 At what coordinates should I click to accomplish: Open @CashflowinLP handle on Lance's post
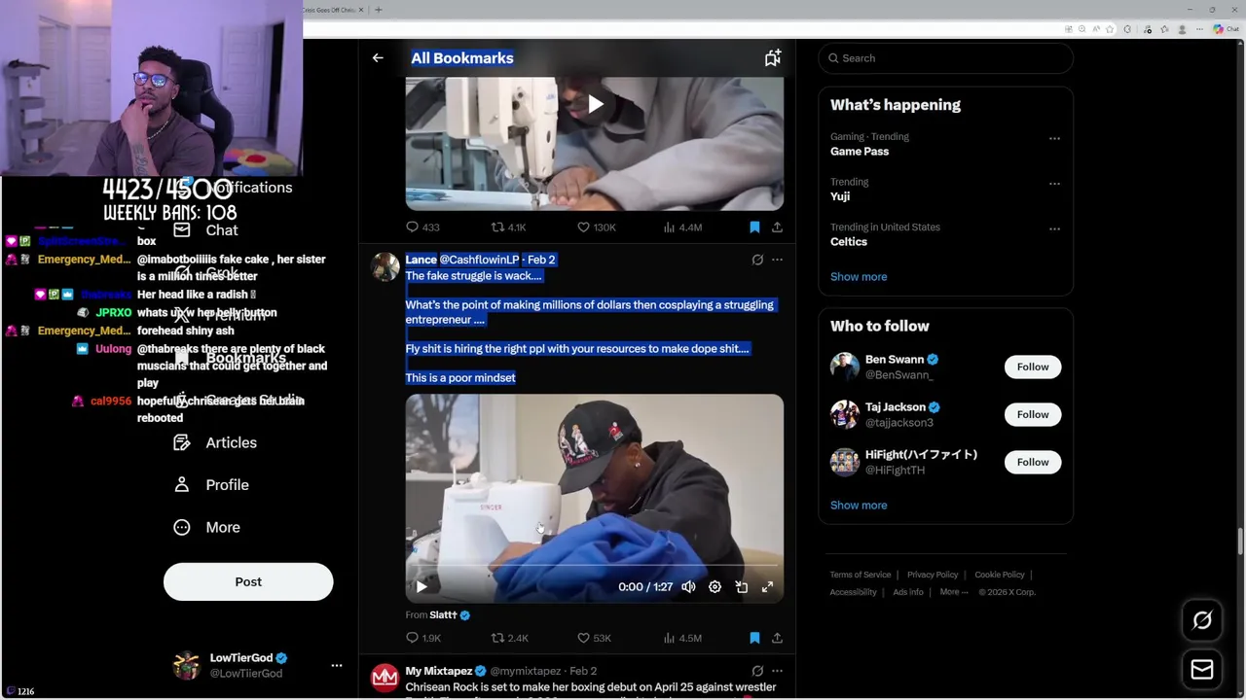pyautogui.click(x=479, y=260)
